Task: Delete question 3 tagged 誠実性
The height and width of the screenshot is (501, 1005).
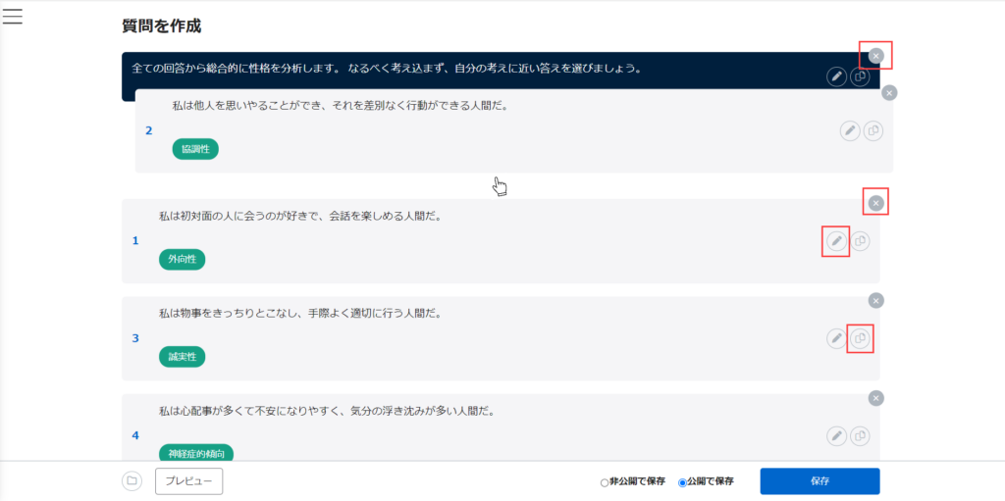Action: pyautogui.click(x=875, y=300)
